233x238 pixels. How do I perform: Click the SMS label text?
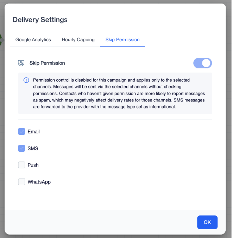click(33, 148)
